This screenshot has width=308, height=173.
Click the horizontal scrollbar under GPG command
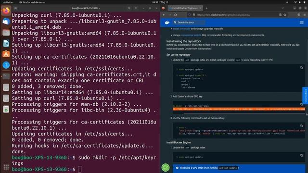pyautogui.click(x=244, y=113)
